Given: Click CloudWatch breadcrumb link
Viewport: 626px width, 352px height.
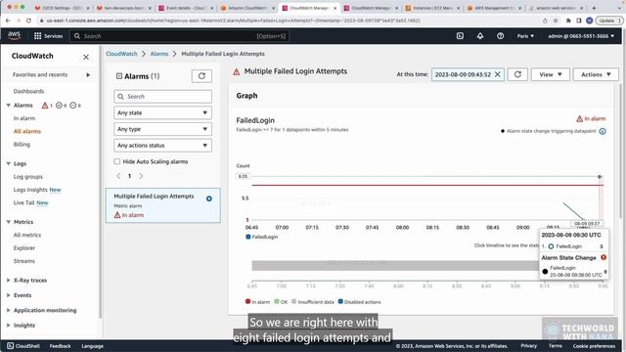Looking at the screenshot, I should 121,54.
